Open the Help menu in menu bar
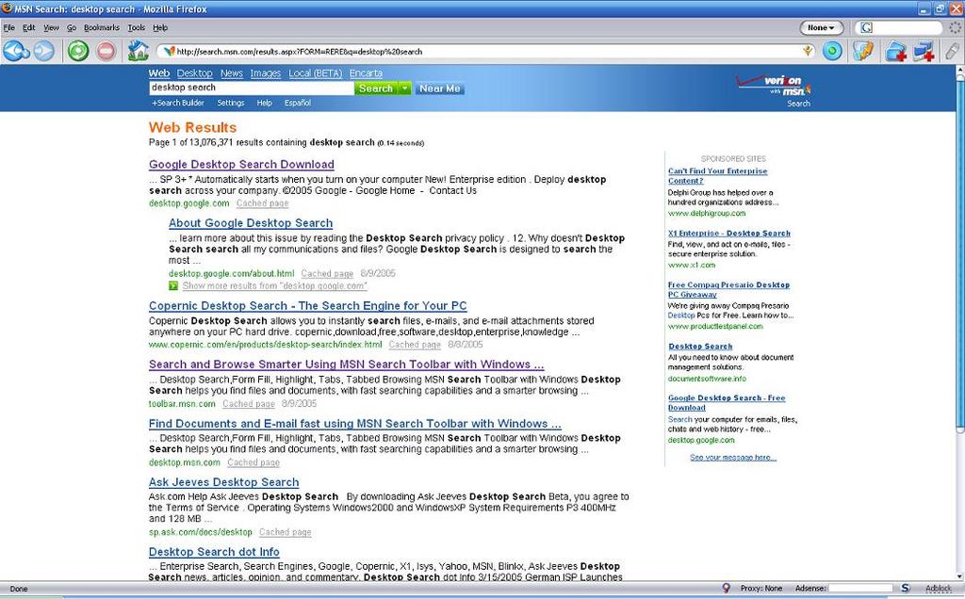The width and height of the screenshot is (965, 599). tap(160, 27)
